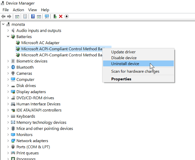Select the Disk drives label

click(26, 85)
